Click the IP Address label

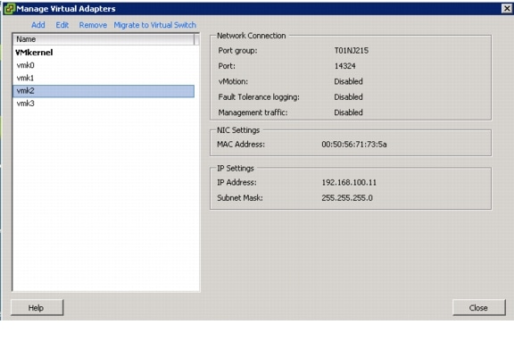click(x=236, y=182)
